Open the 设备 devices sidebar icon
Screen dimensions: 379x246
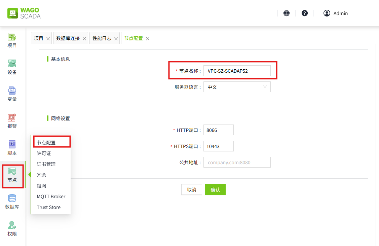[x=12, y=67]
